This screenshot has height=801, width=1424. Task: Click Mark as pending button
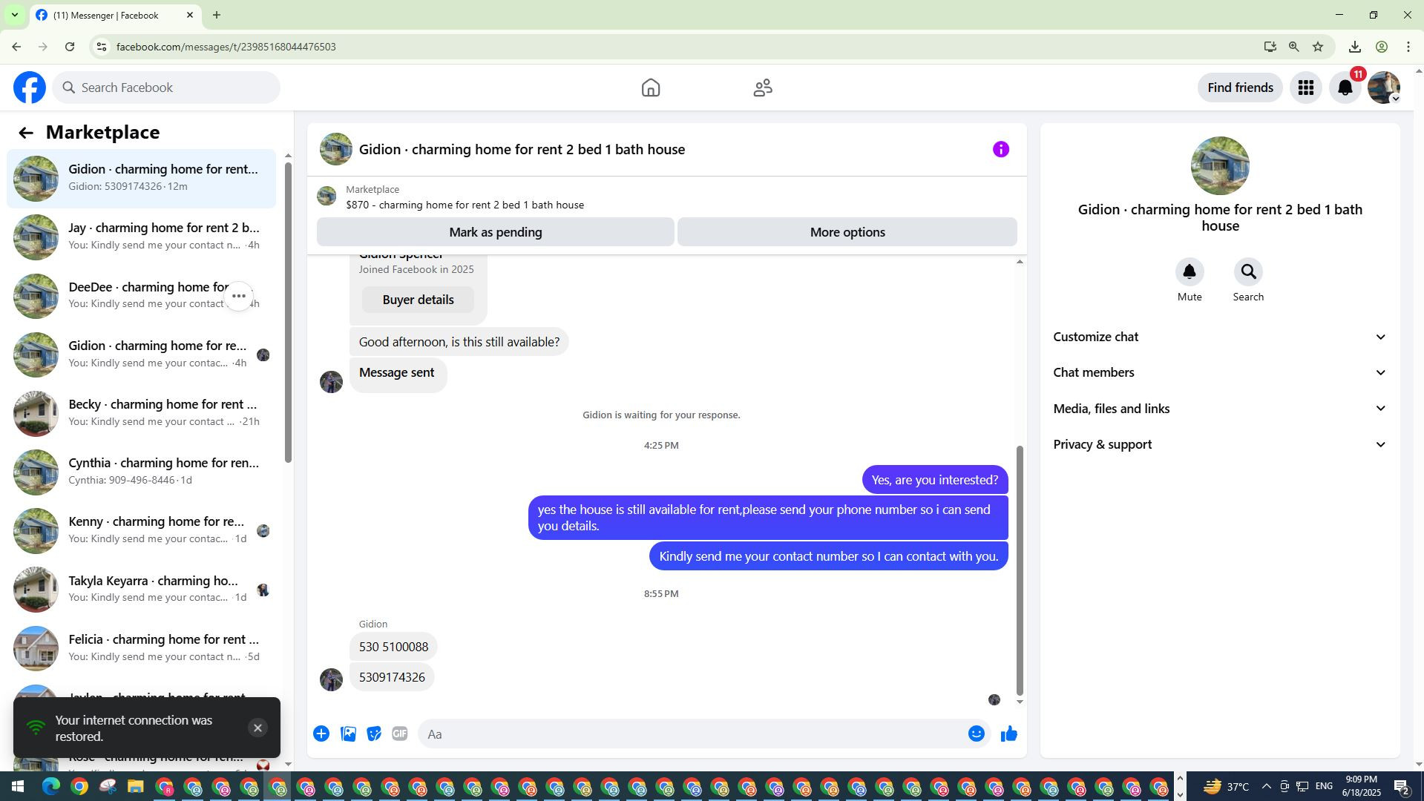pos(495,232)
